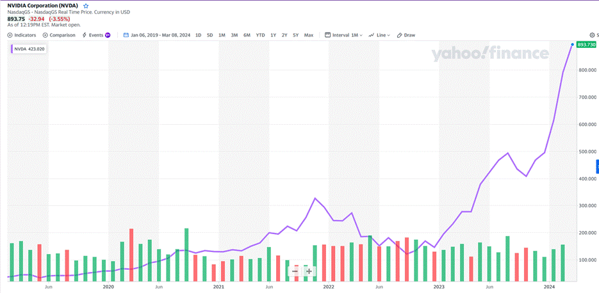The width and height of the screenshot is (599, 293).
Task: Click the -32.94 price change value
Action: (36, 19)
